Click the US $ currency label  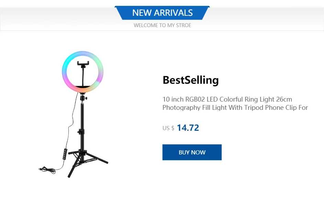click(x=168, y=128)
